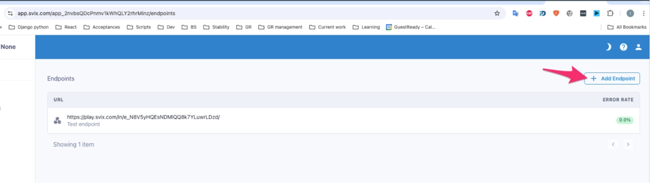View site information icon in address bar
Viewport: 650px width, 183px height.
(x=11, y=13)
